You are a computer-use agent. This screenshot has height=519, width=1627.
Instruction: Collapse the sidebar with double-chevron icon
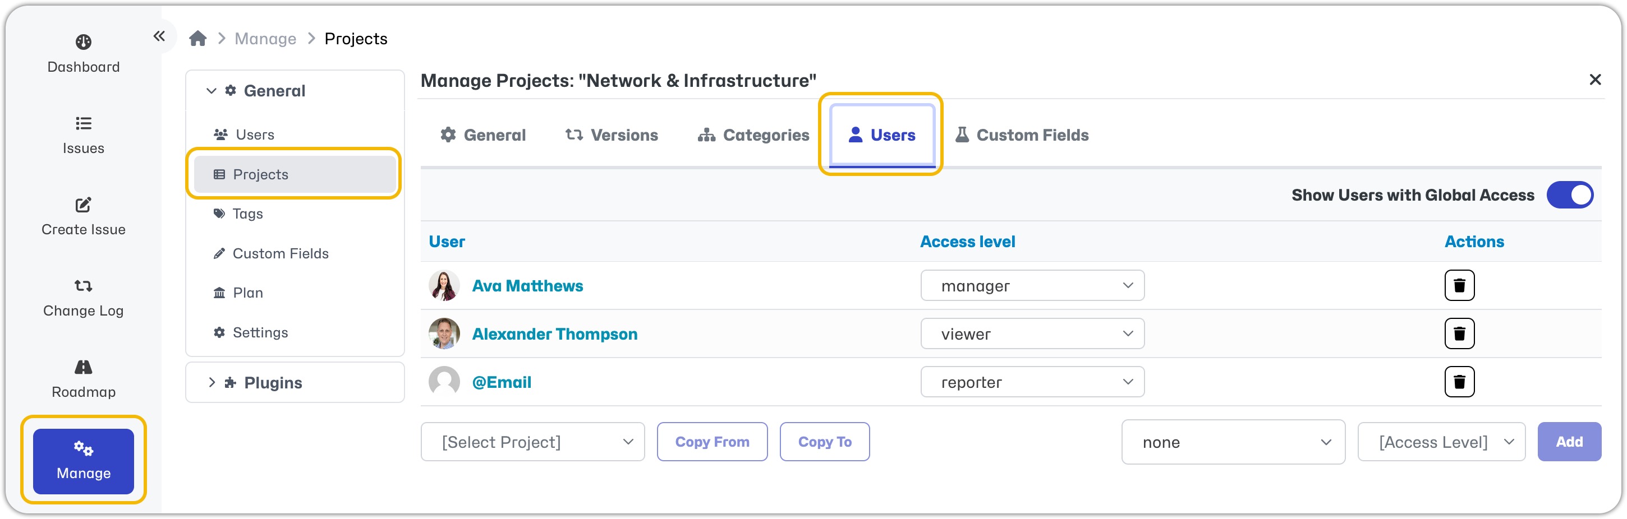[x=159, y=36]
